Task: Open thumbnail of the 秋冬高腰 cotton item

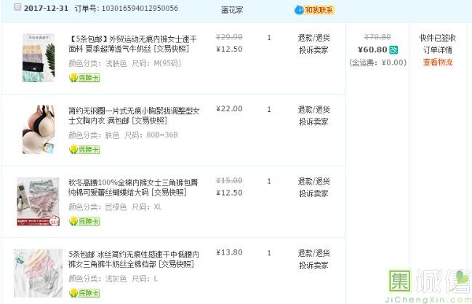Action: point(39,200)
